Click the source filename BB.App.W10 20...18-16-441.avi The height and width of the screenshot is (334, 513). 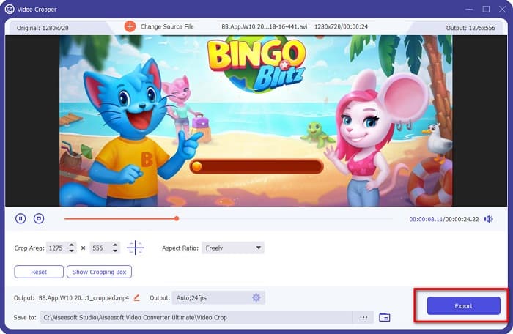265,26
